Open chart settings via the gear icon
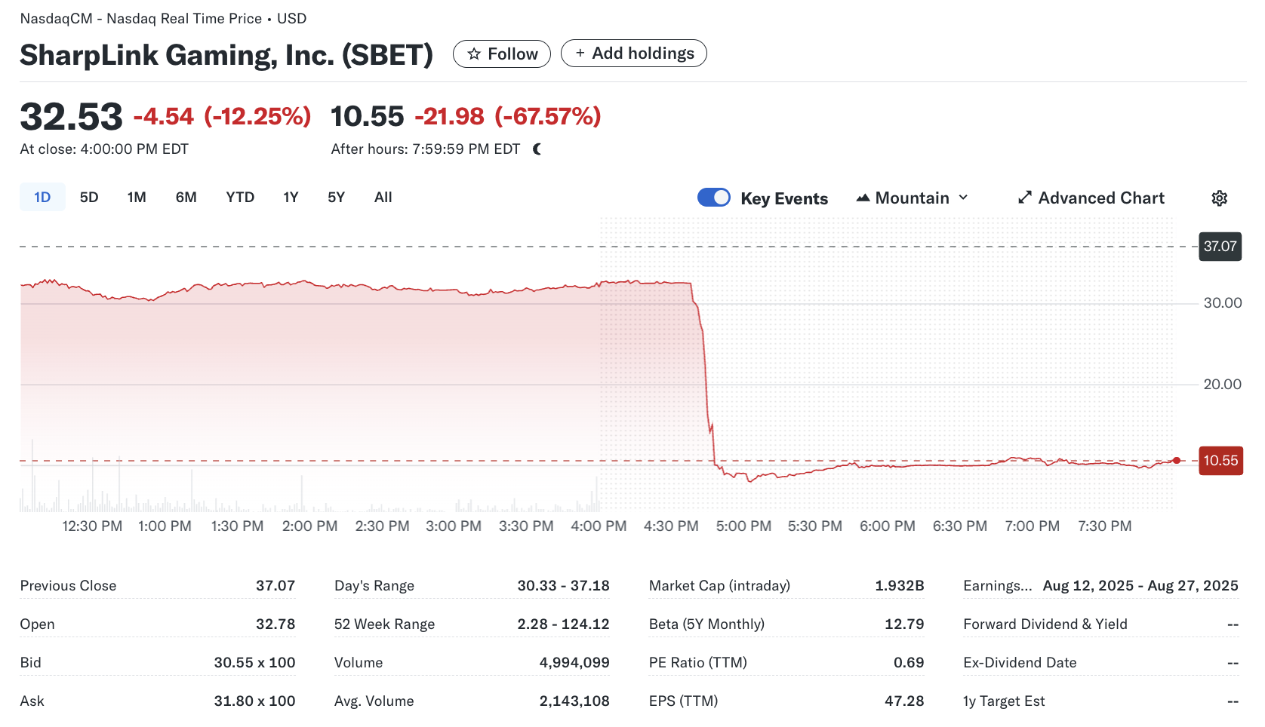 tap(1220, 198)
